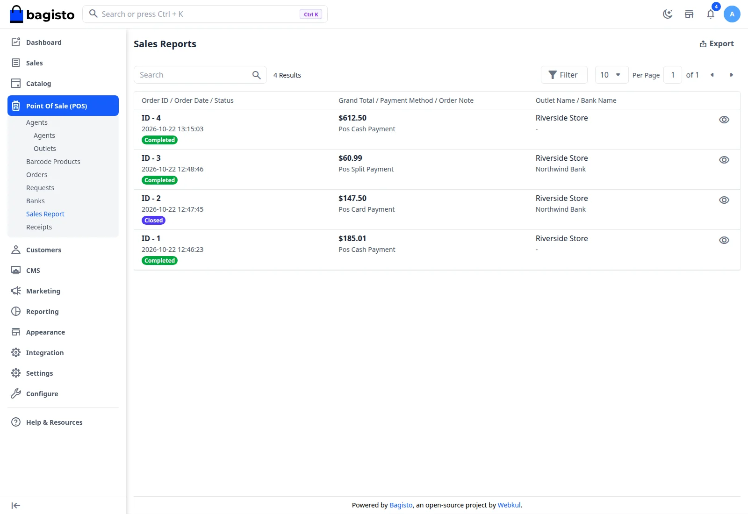View order ID - 4 details
The width and height of the screenshot is (748, 514).
(724, 120)
